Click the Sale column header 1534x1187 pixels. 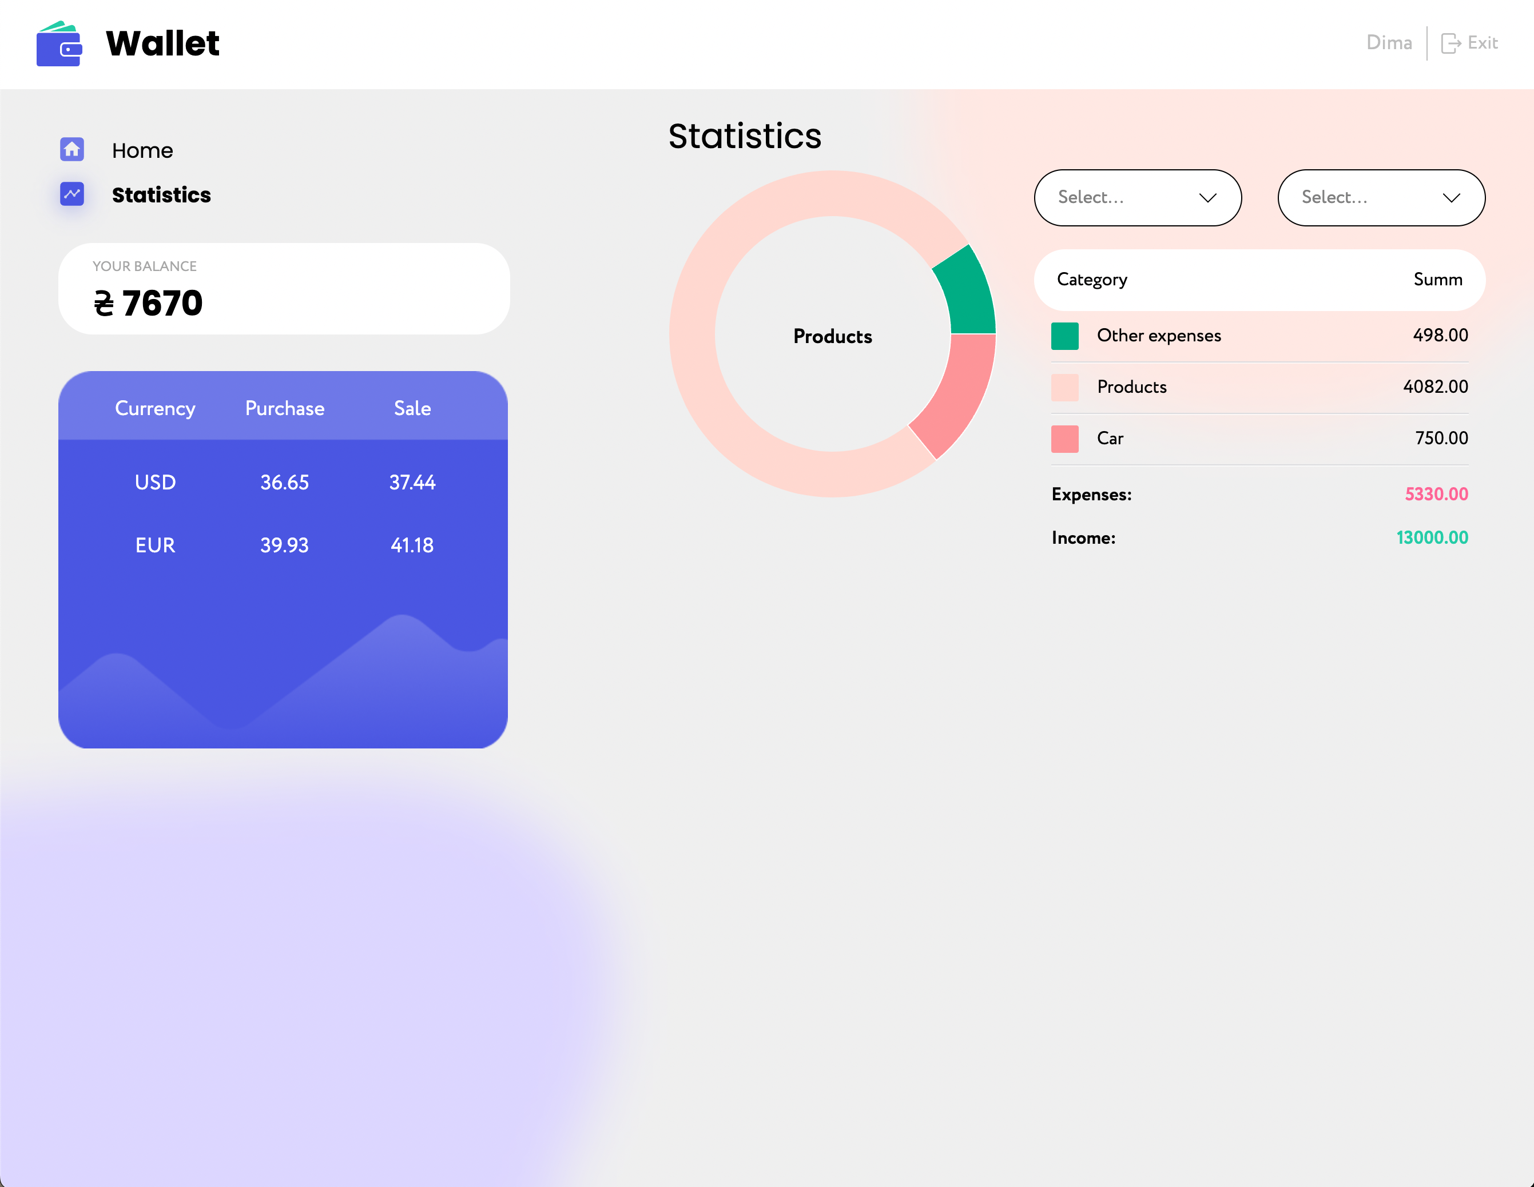pyautogui.click(x=412, y=408)
